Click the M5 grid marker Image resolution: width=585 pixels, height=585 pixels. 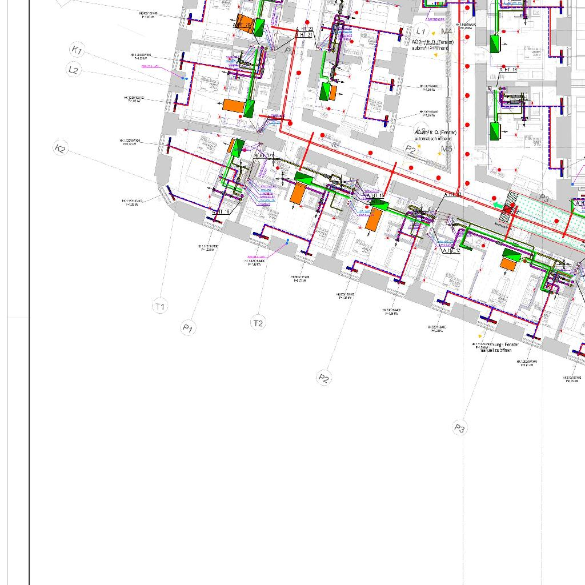click(446, 149)
